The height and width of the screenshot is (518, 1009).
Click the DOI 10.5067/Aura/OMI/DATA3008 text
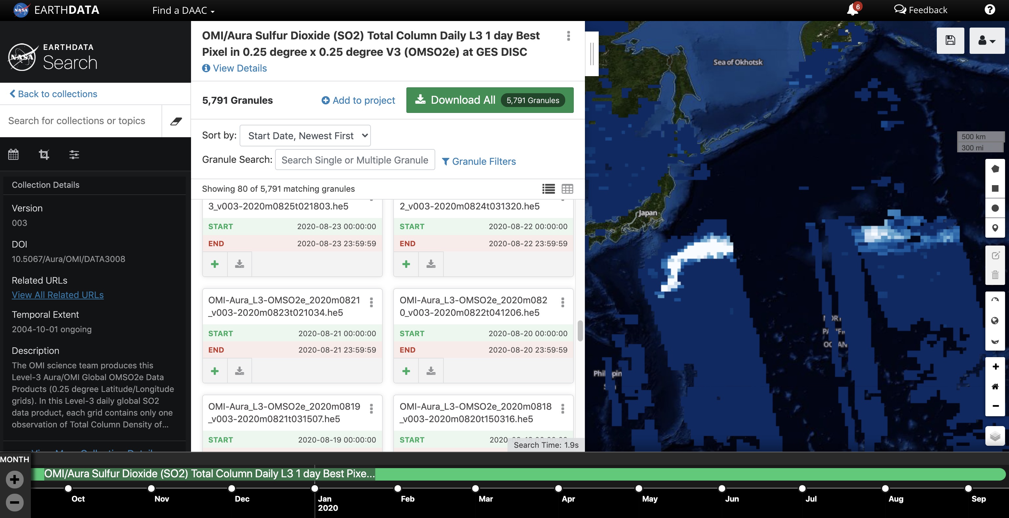pos(69,259)
